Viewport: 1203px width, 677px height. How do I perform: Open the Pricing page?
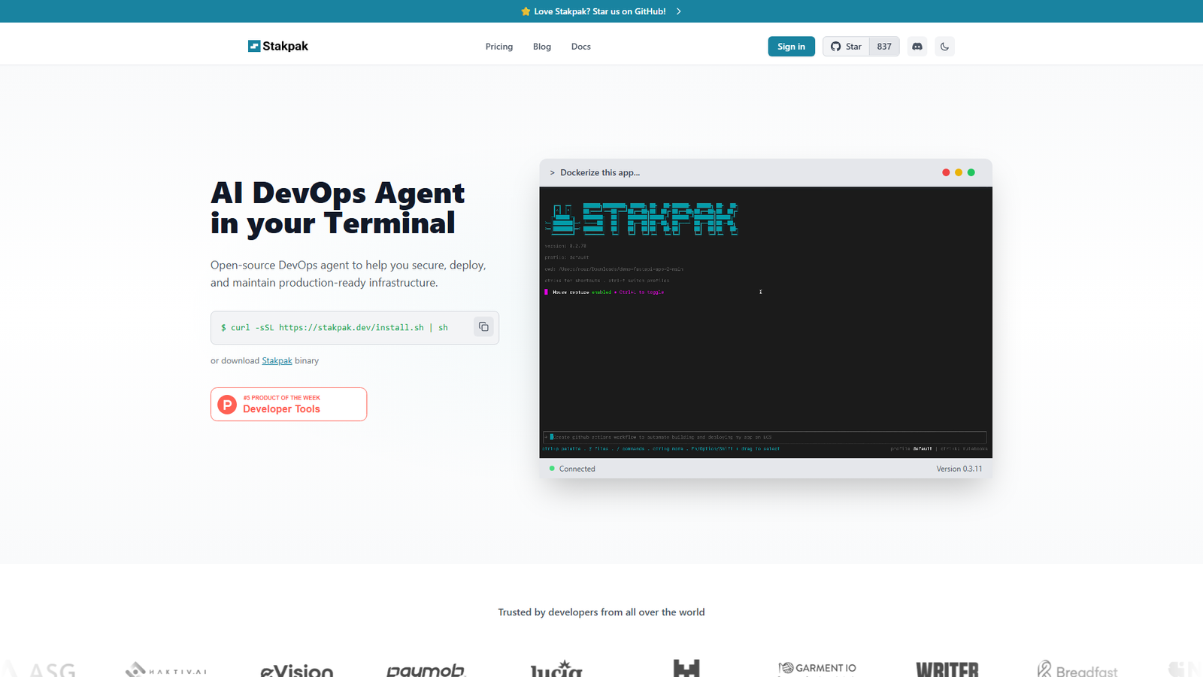tap(498, 46)
